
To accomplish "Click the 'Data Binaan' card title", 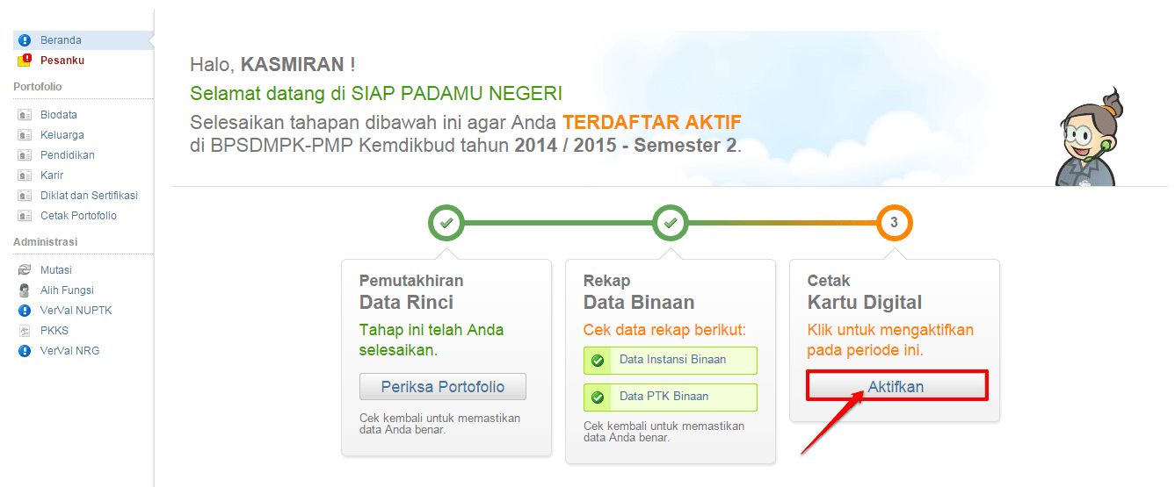I will (639, 303).
